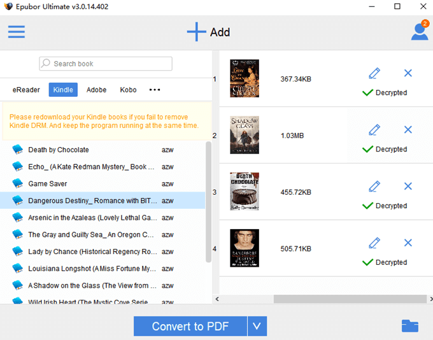This screenshot has height=340, width=433.
Task: Switch to the Kobo tab
Action: click(128, 90)
